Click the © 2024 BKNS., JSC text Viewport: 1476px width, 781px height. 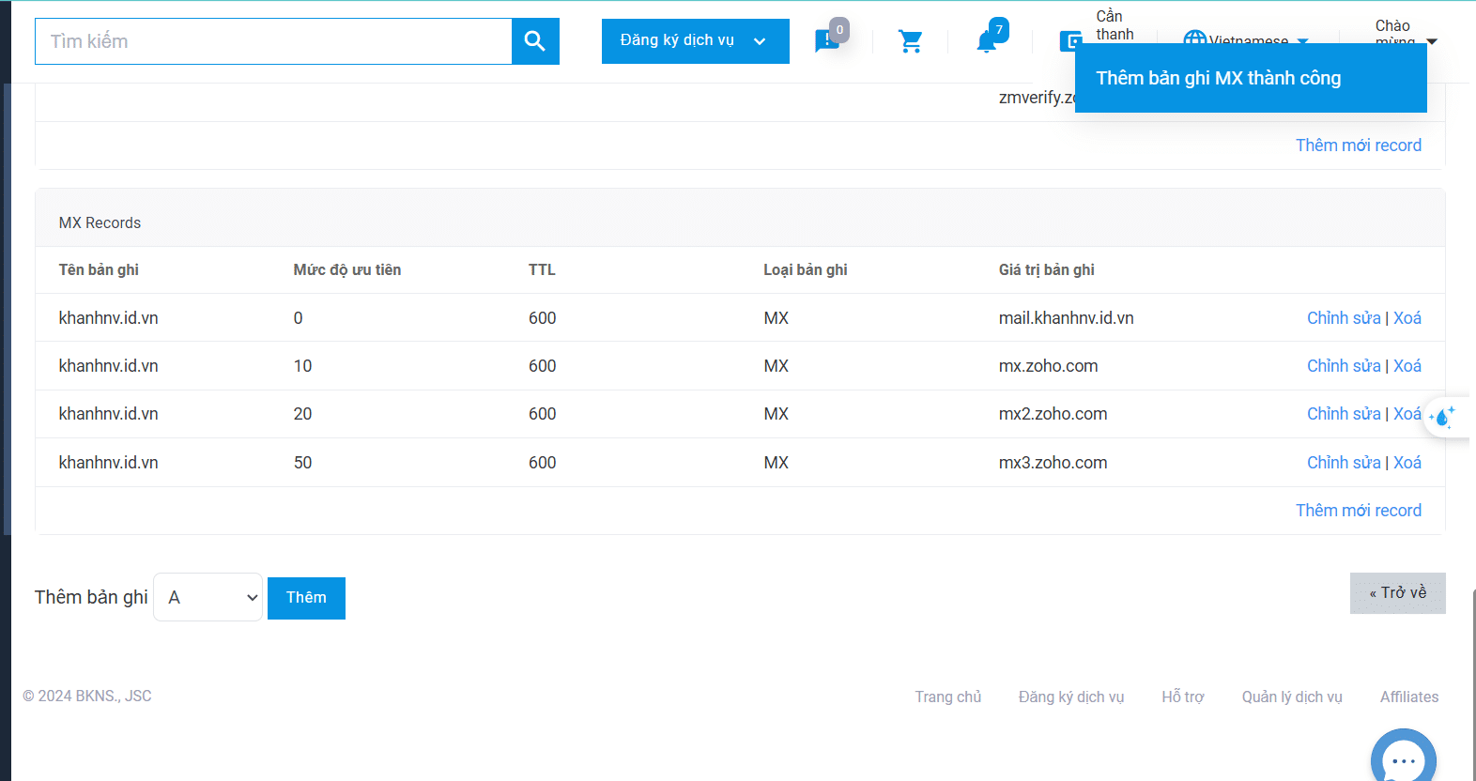[87, 696]
